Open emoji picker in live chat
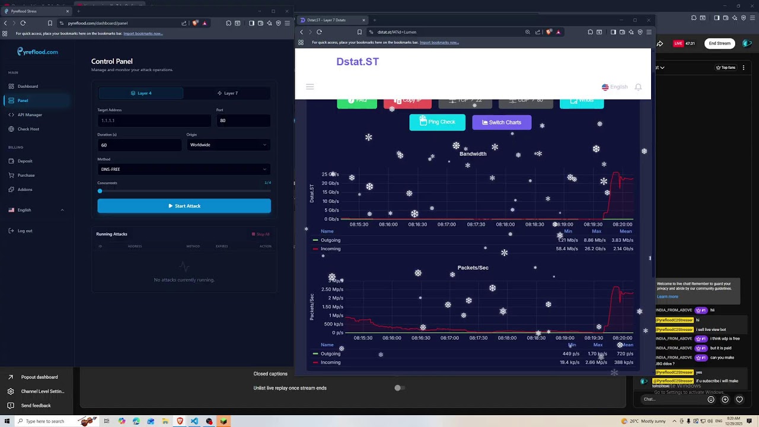This screenshot has width=759, height=427. pos(711,399)
